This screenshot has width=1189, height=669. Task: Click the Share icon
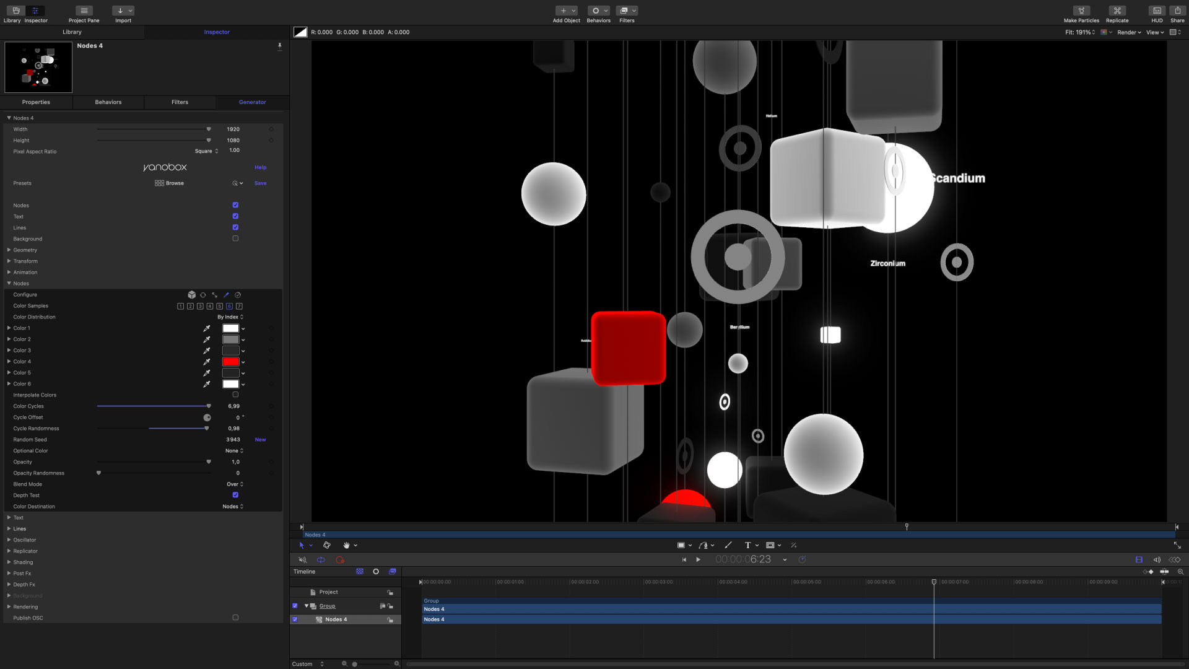point(1177,11)
